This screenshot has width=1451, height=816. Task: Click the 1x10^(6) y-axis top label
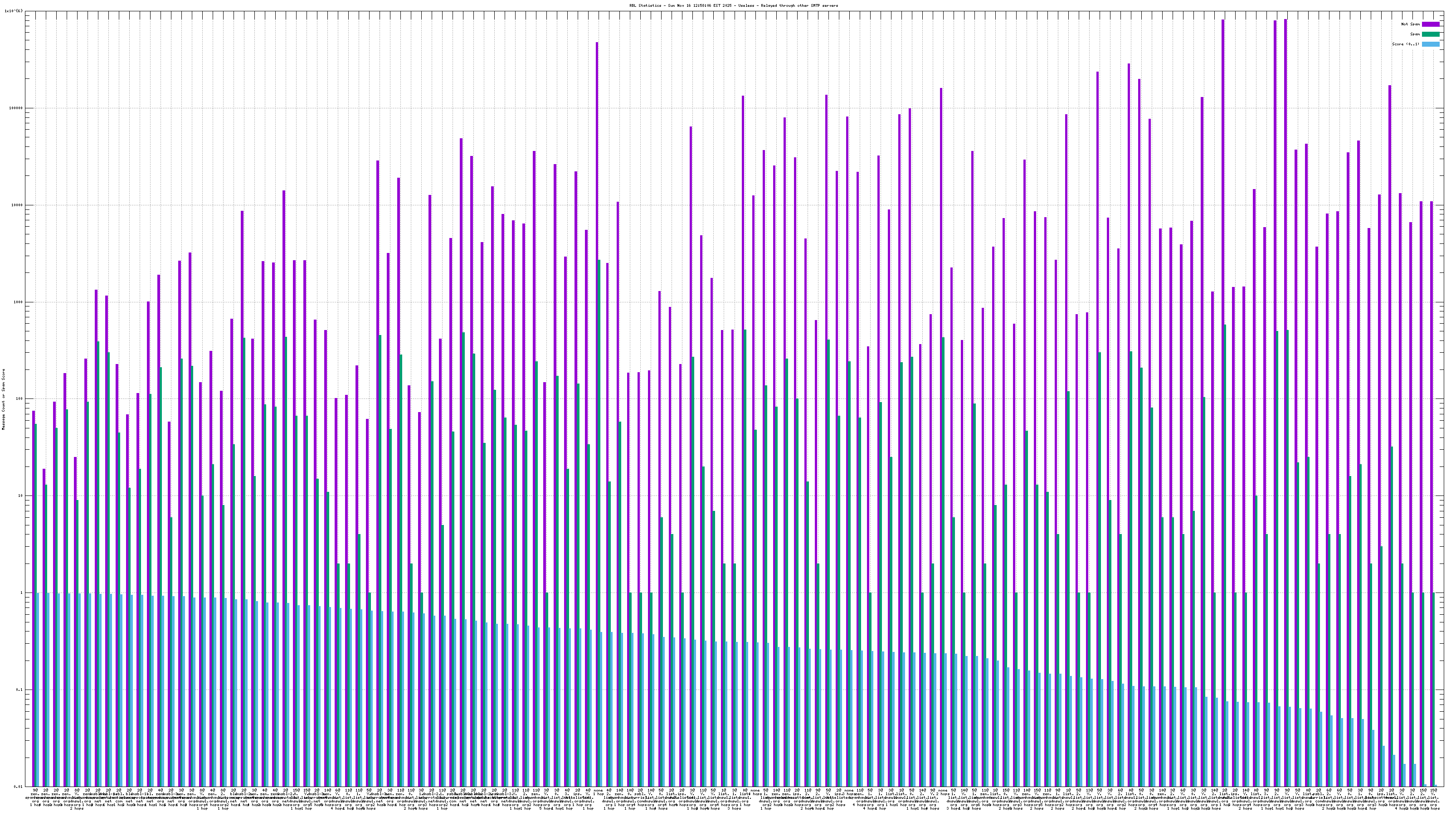coord(14,11)
